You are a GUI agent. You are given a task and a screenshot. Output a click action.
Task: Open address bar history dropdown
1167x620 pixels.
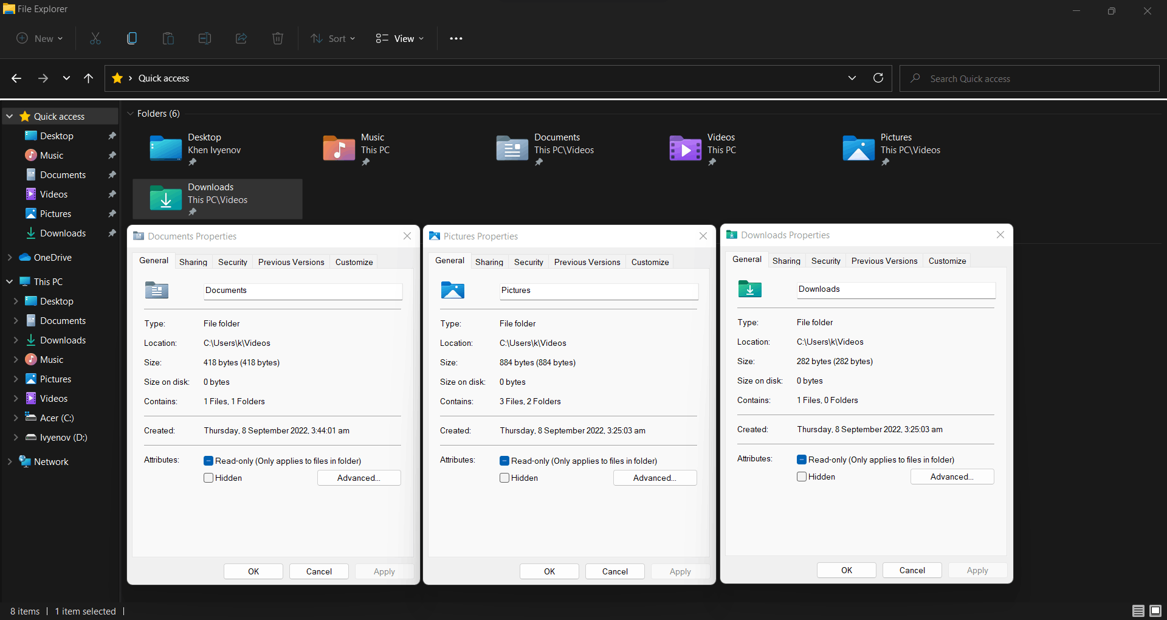tap(852, 78)
